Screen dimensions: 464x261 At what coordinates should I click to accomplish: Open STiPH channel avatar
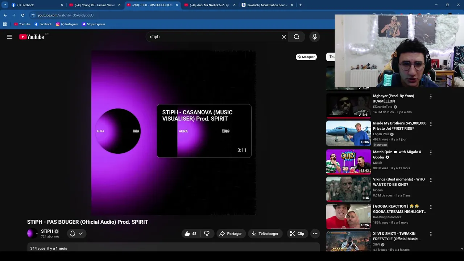point(32,233)
